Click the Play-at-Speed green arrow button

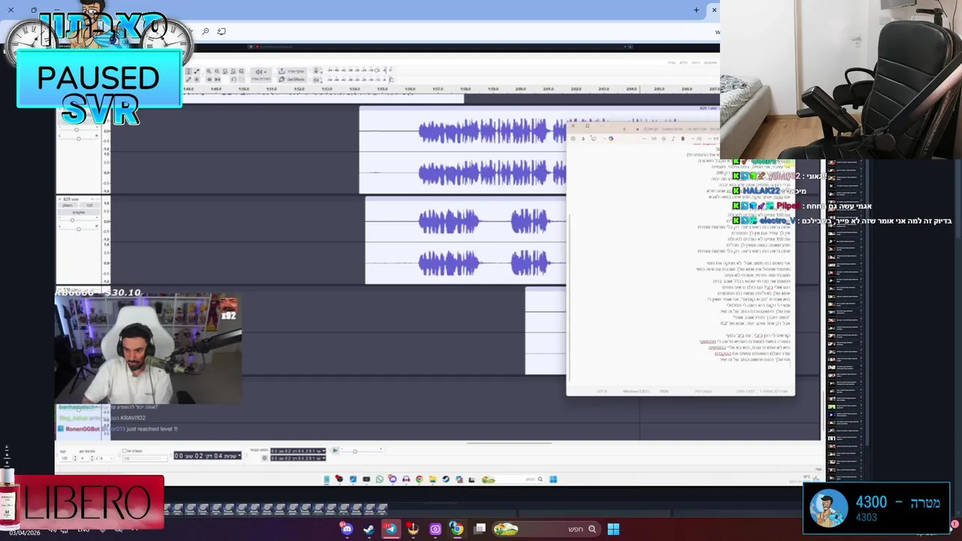tap(335, 450)
